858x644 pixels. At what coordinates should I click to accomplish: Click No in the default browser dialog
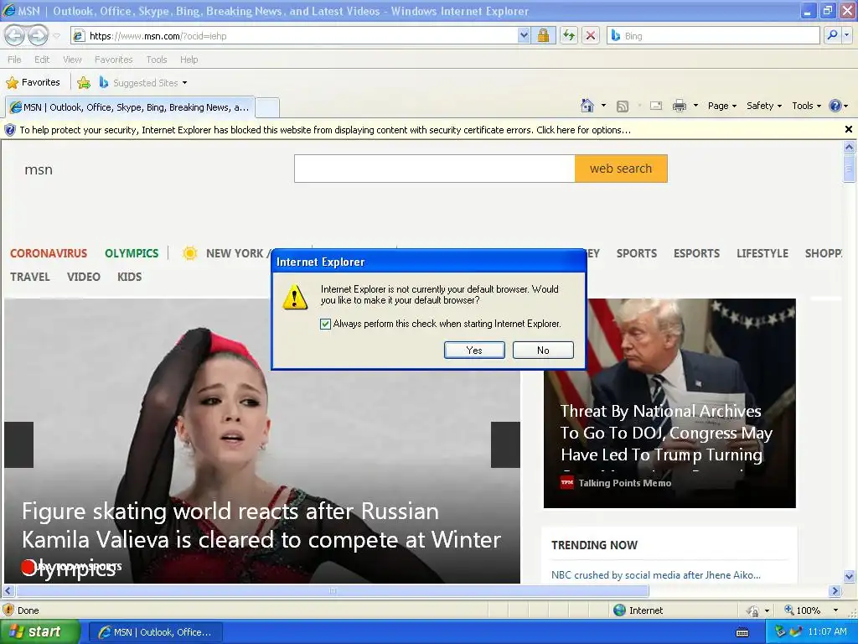coord(543,351)
